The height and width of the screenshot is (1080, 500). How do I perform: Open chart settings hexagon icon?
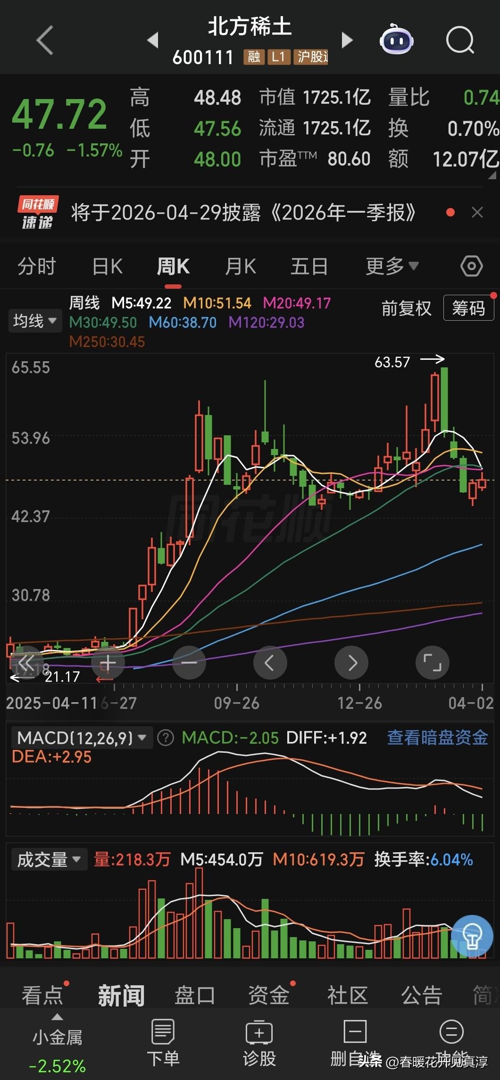pos(471,266)
